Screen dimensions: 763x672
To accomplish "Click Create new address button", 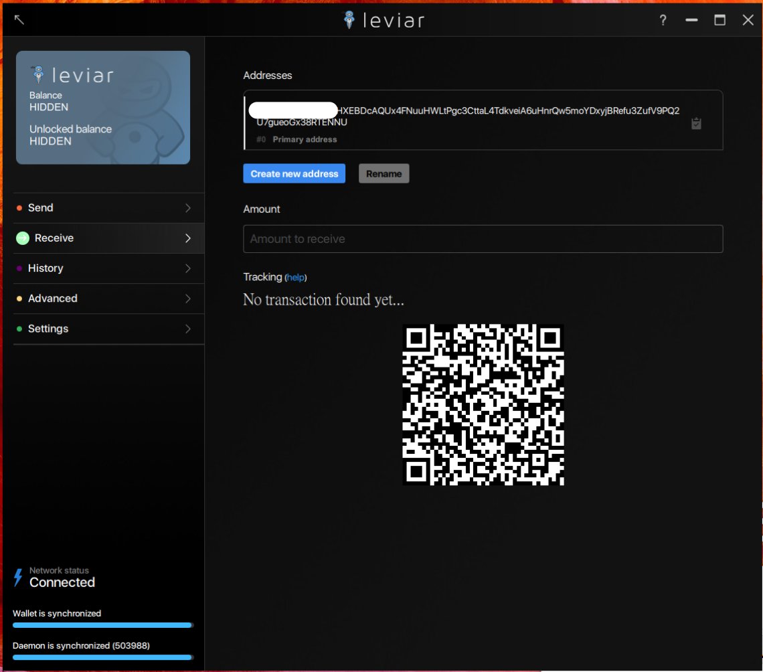I will coord(294,174).
